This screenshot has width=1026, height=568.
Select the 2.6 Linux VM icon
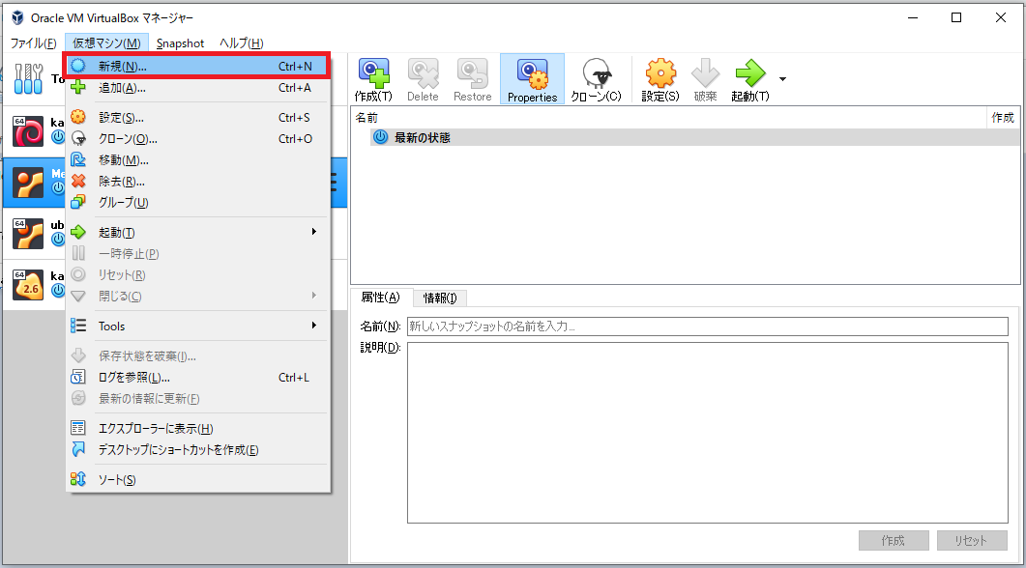point(28,284)
